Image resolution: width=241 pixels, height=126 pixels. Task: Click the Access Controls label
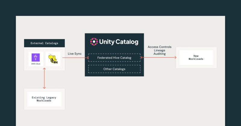159,47
